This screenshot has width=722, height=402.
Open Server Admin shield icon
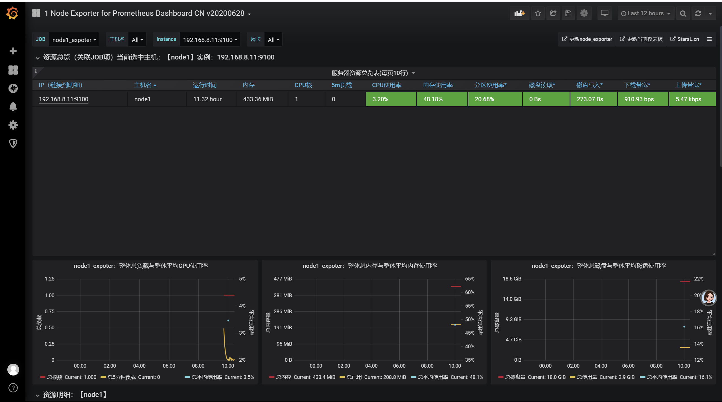(x=13, y=143)
